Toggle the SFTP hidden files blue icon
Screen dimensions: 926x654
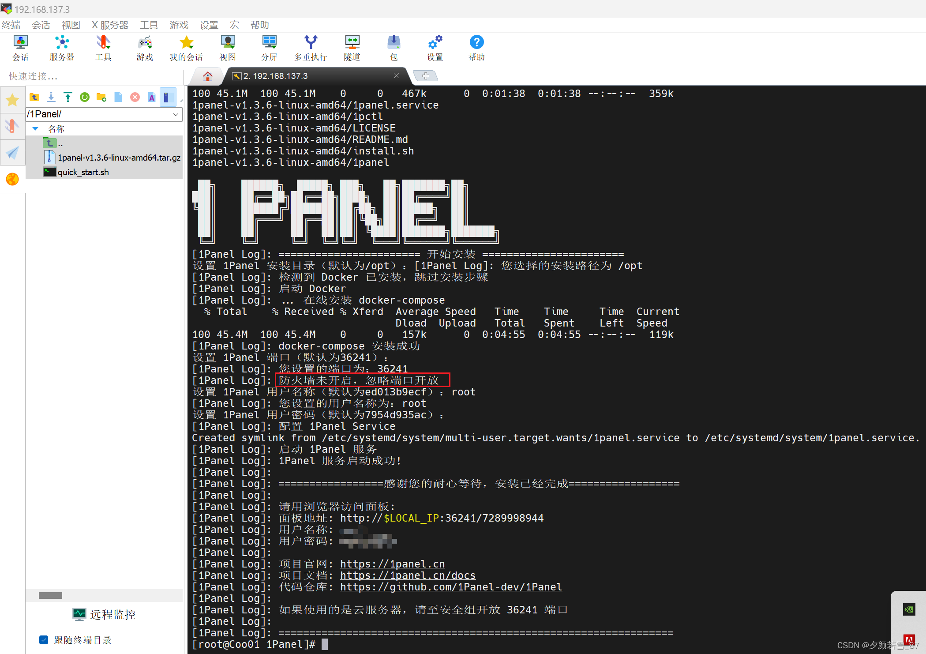[x=167, y=97]
